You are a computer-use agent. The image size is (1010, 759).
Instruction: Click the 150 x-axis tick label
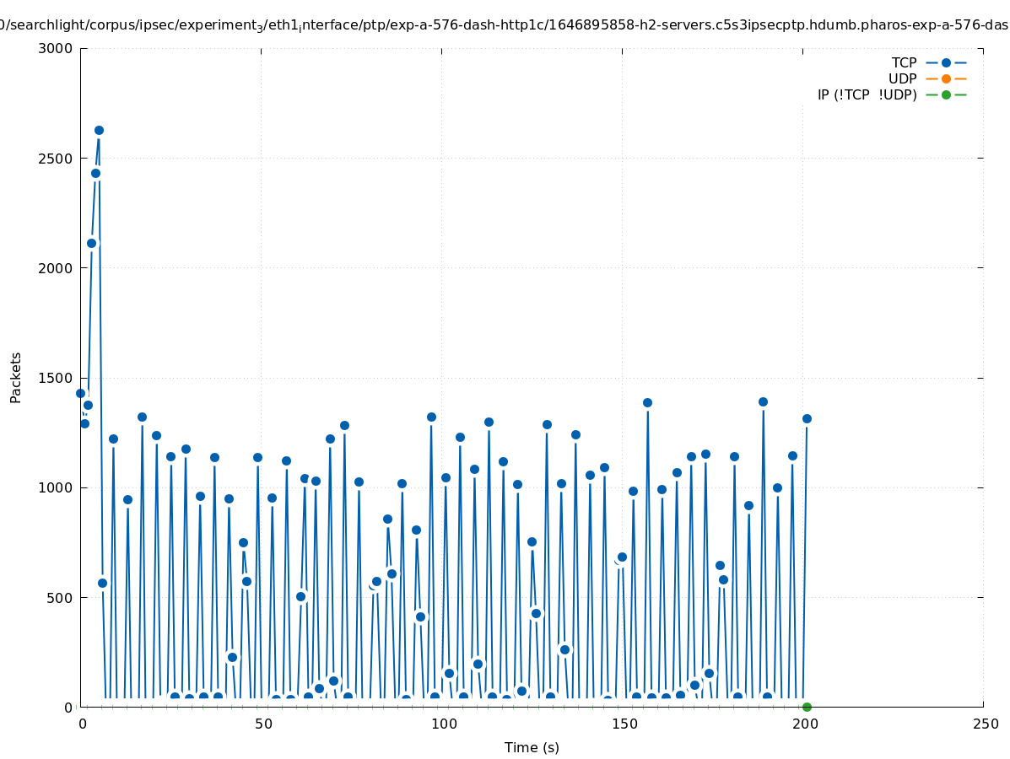623,724
